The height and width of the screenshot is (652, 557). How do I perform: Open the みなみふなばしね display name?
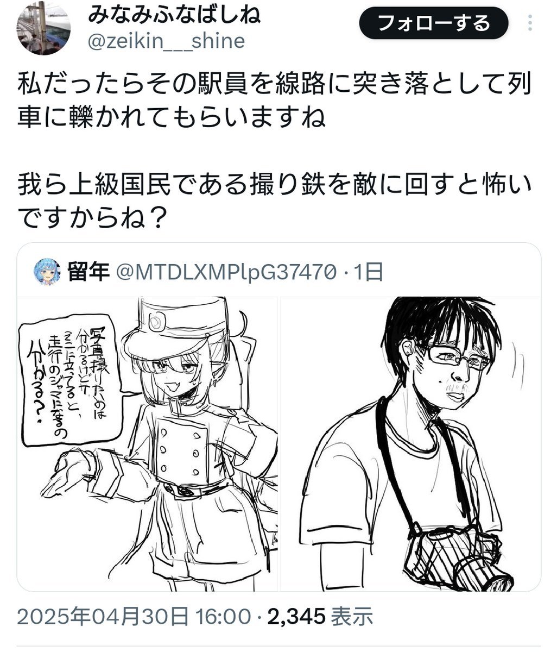tap(174, 14)
